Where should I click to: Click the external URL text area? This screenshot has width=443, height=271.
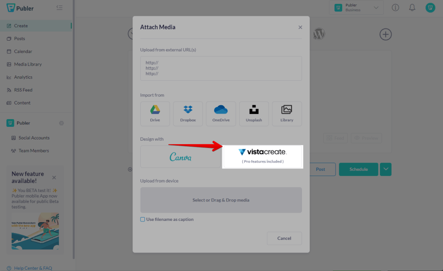pyautogui.click(x=221, y=69)
